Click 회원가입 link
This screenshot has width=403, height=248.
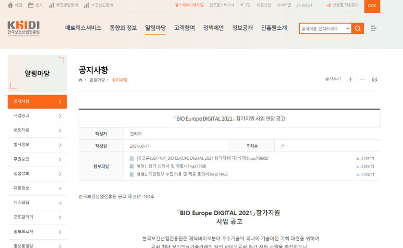[263, 5]
